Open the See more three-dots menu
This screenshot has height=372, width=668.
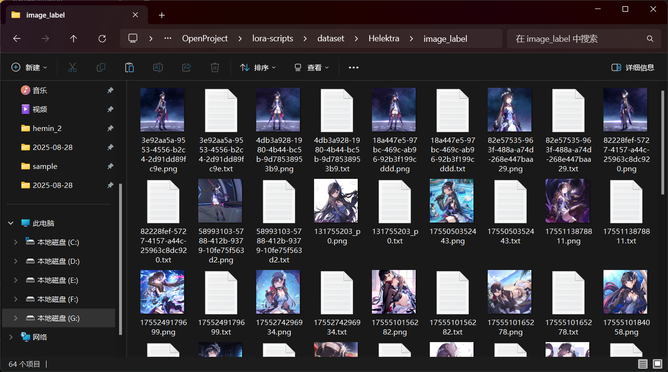coord(353,67)
